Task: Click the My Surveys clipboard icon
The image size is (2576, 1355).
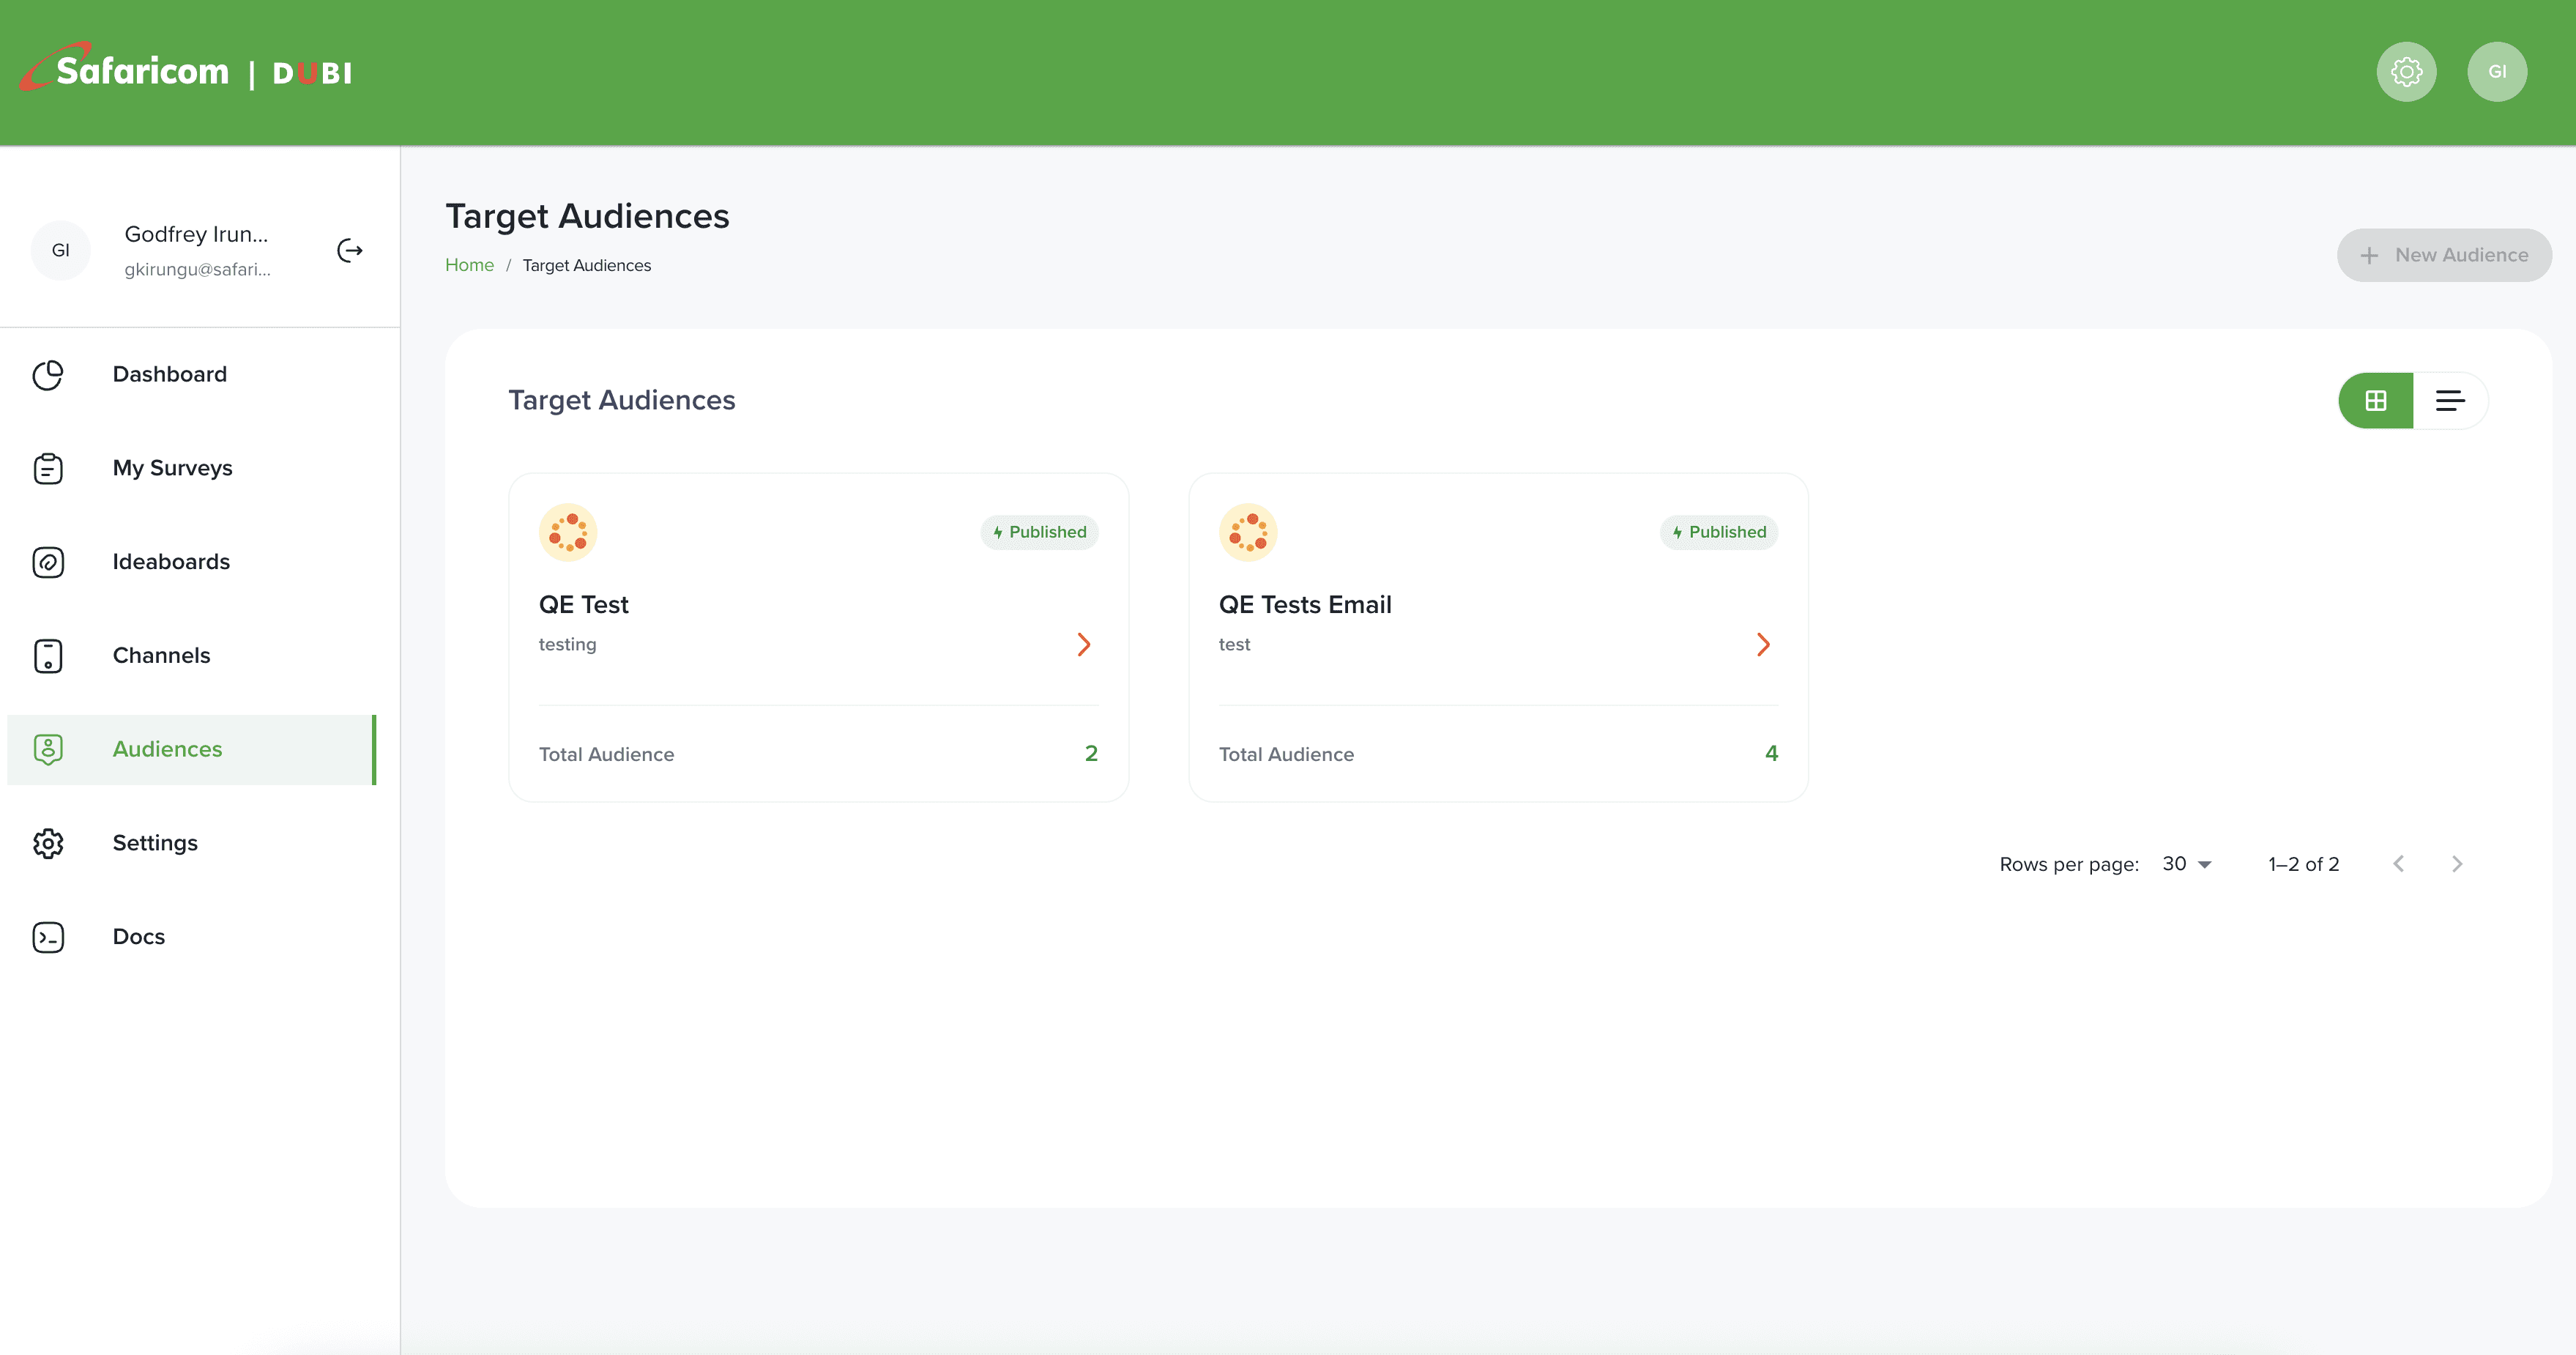Action: (x=48, y=468)
